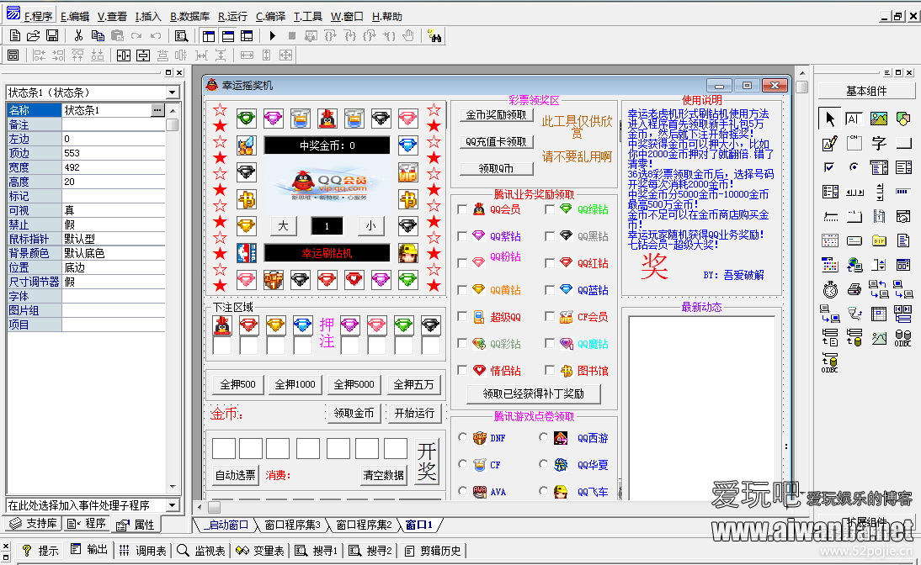
Task: Check the QQ紫钻 checkbox
Action: tap(462, 236)
